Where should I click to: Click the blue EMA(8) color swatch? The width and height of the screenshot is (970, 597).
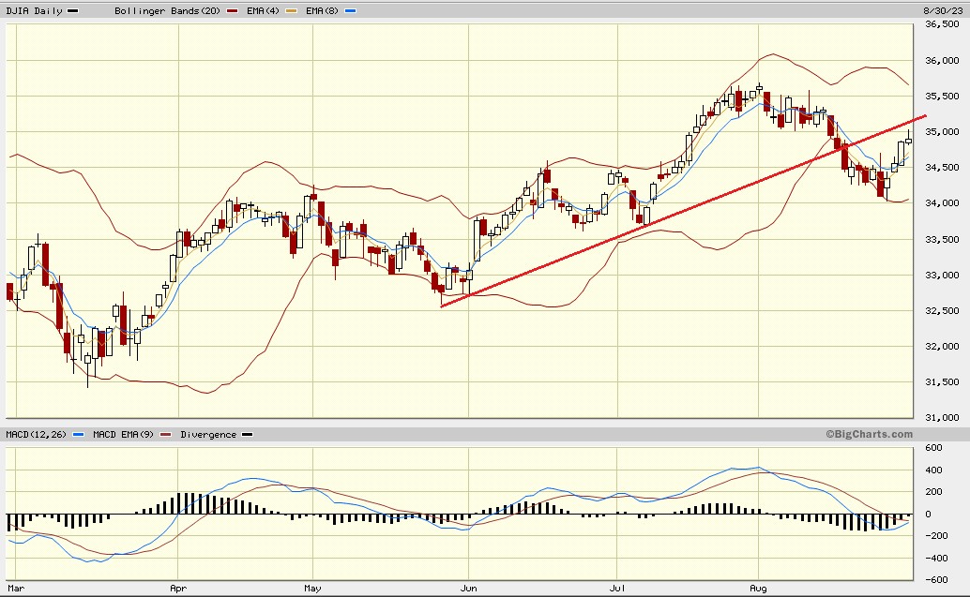click(349, 10)
